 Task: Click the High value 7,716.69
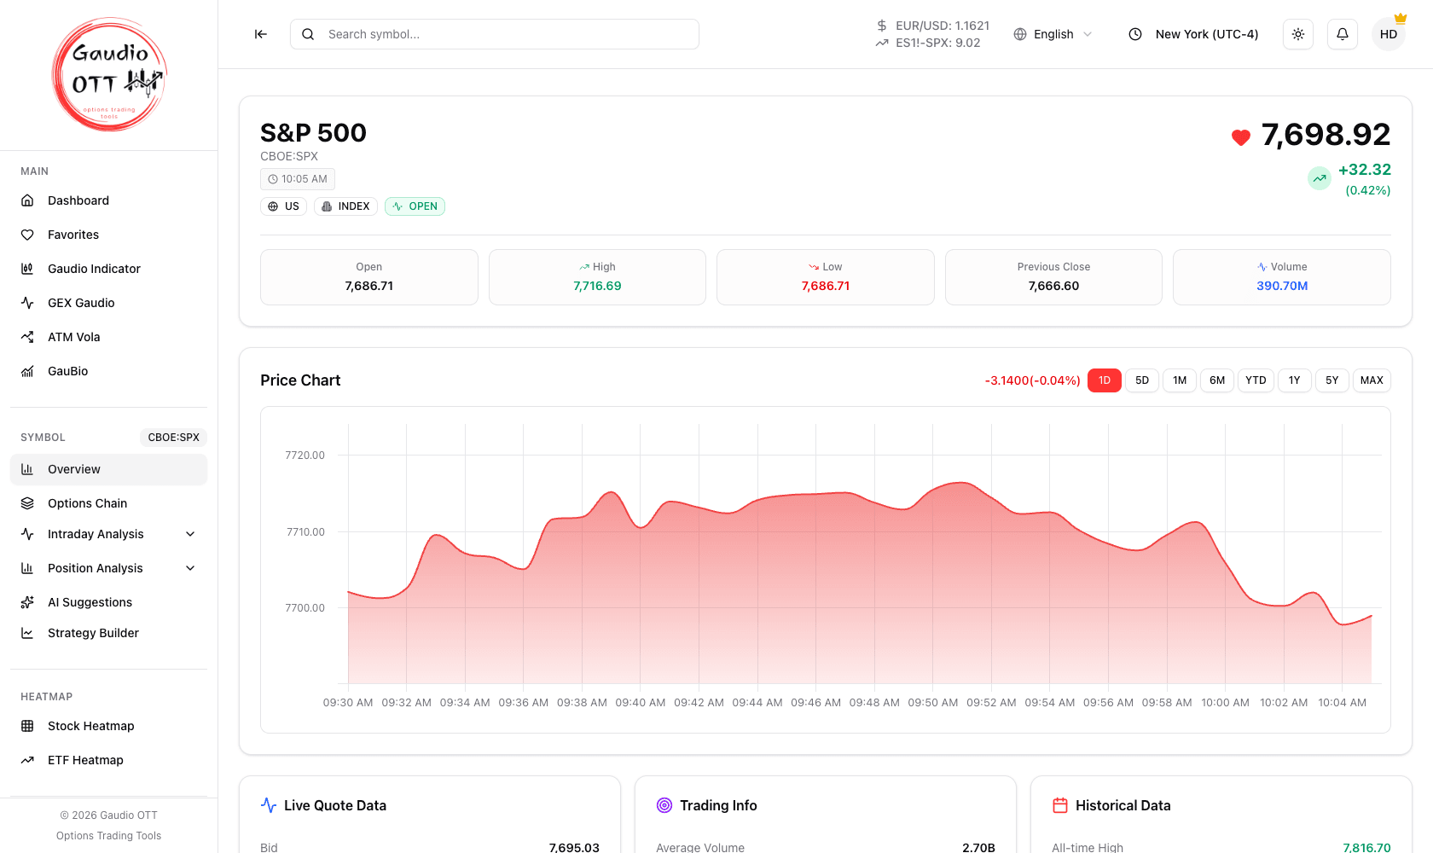click(x=597, y=286)
